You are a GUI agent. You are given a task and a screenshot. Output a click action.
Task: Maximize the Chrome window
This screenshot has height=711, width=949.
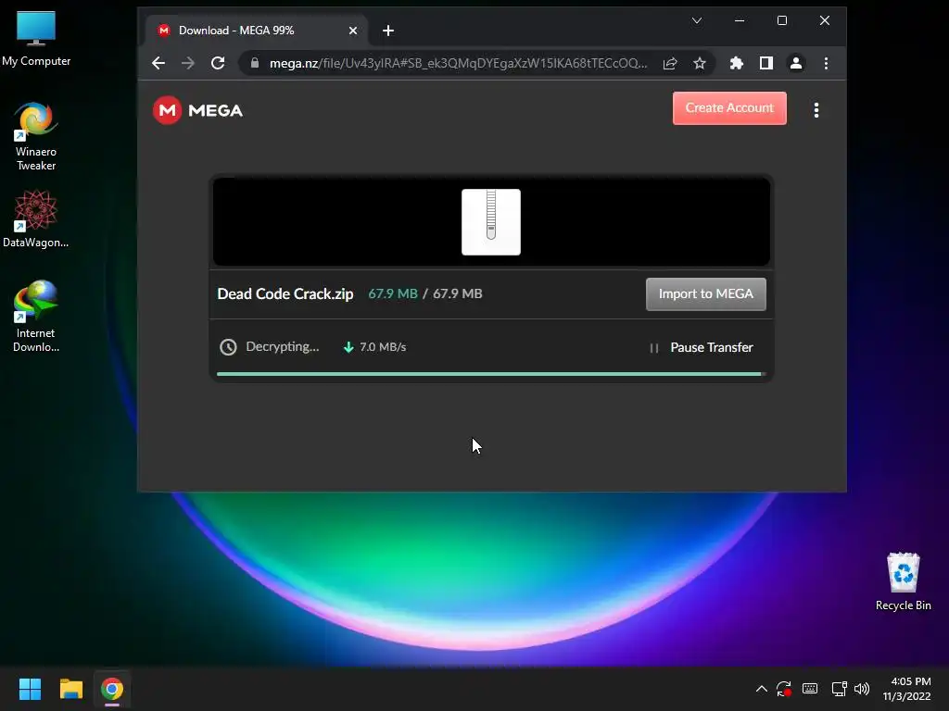click(x=782, y=20)
